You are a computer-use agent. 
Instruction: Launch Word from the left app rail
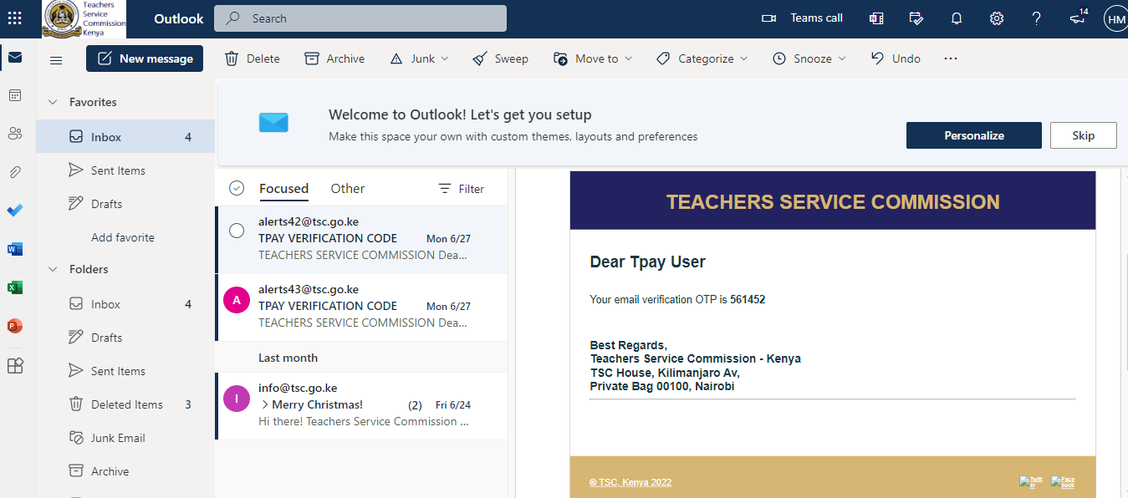[x=15, y=249]
